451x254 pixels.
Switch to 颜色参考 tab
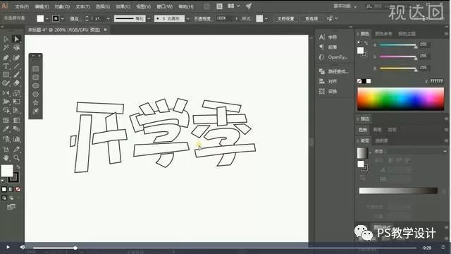click(383, 34)
